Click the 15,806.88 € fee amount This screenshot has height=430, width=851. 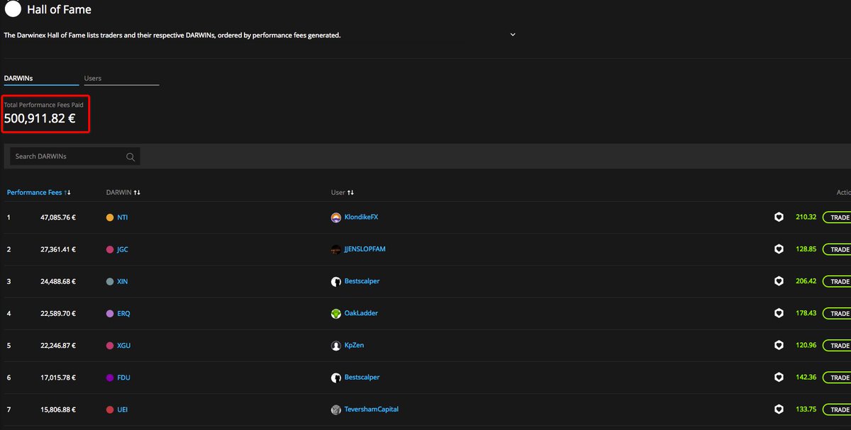coord(58,409)
